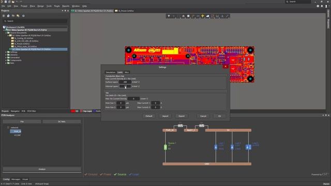Expand the Libraries folder in the project tree
Image resolution: width=331 pixels, height=186 pixels.
point(6,55)
